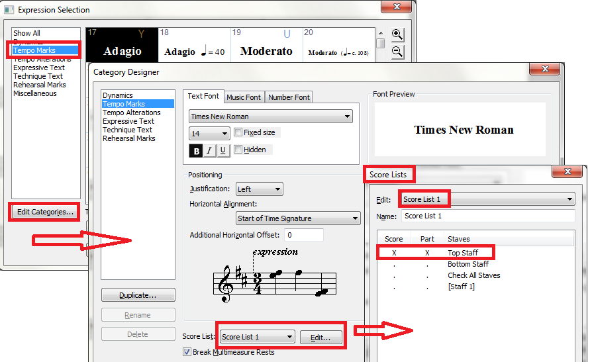The height and width of the screenshot is (362, 590).
Task: Select the Adagio expression thumbnail numbered 17
Action: coord(122,46)
